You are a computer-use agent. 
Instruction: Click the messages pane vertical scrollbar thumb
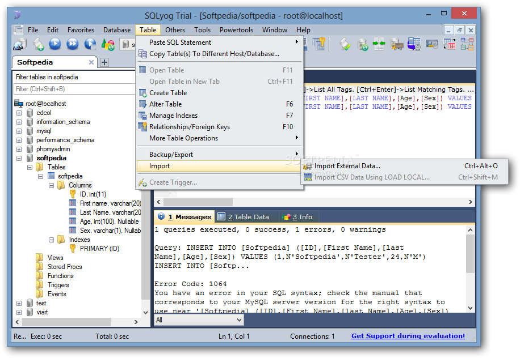(470, 254)
